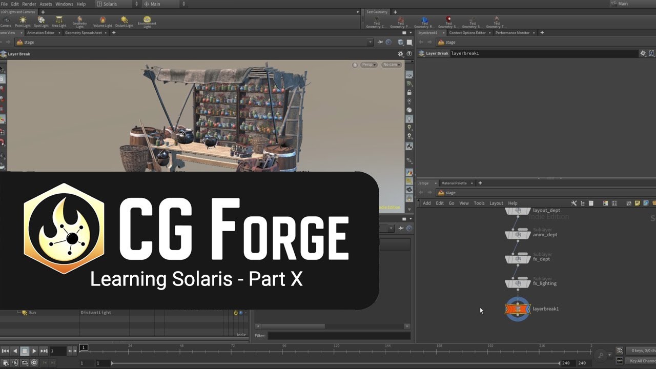Click the playback range slider bar
Viewport: 656px width, 369px height.
[x=336, y=363]
